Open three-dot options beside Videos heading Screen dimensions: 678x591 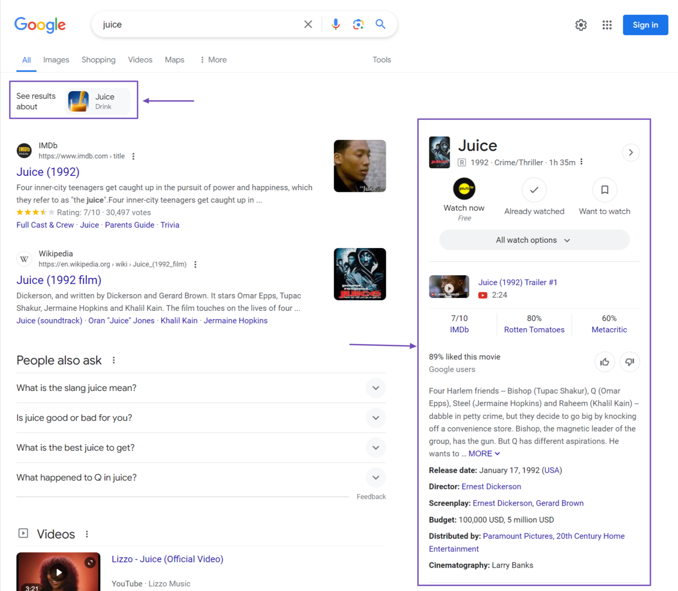[x=87, y=534]
